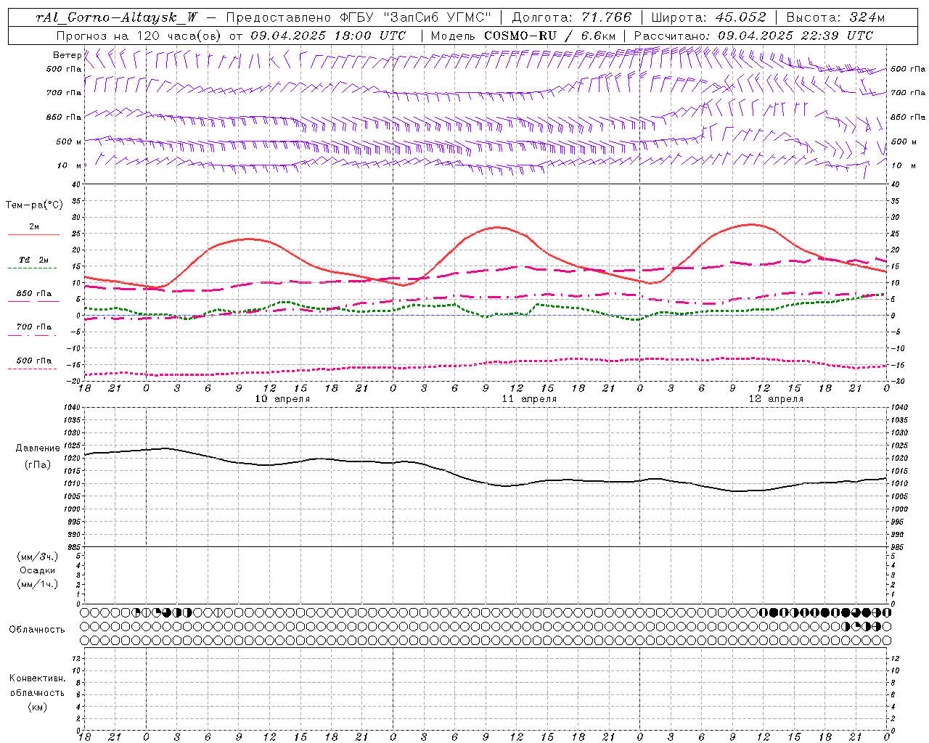Click the 850 гПа temperature legend entry
This screenshot has height=743, width=929.
(34, 294)
